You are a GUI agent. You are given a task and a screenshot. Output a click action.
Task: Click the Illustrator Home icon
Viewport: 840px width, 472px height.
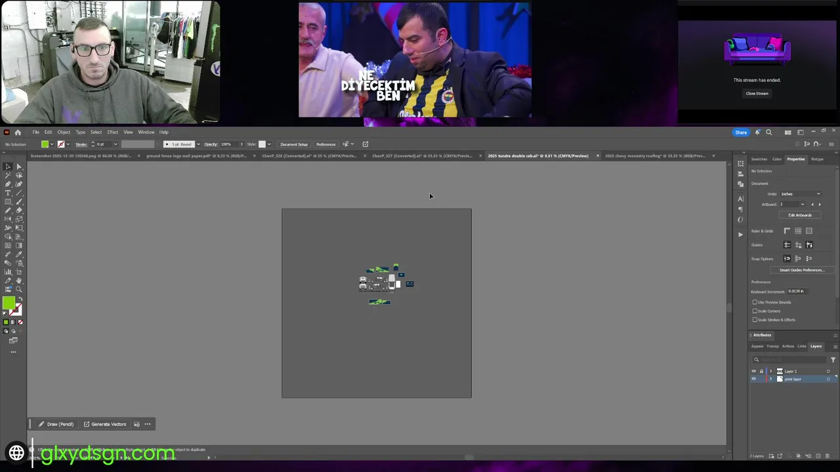pyautogui.click(x=18, y=132)
